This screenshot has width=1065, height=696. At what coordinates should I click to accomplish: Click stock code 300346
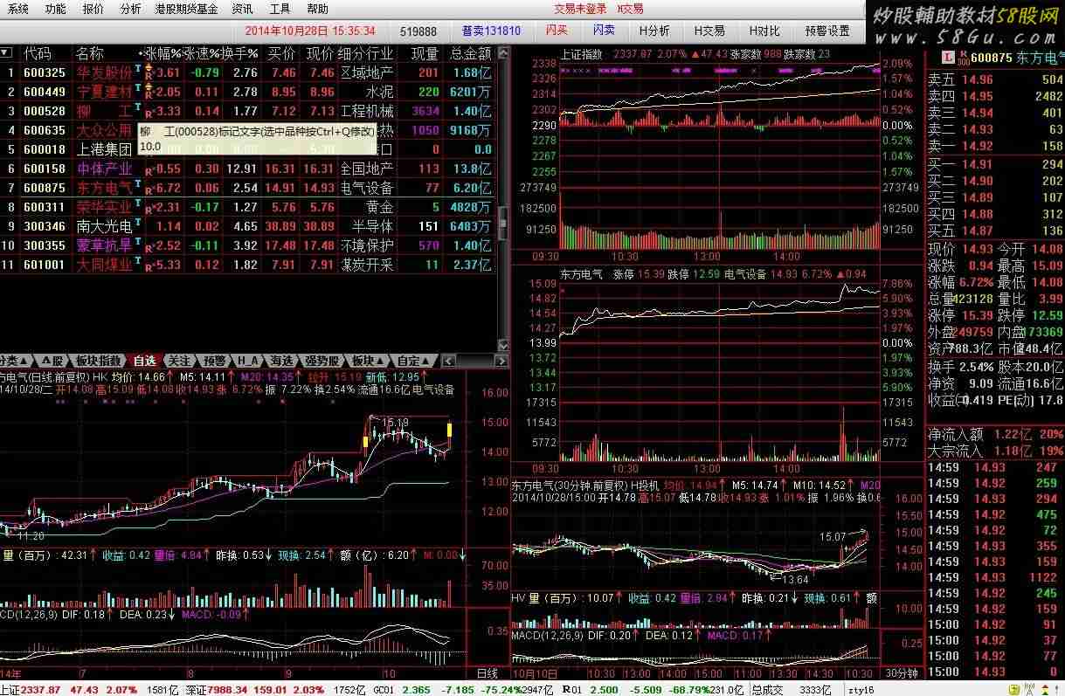(x=44, y=226)
